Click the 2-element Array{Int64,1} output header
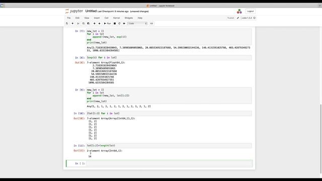 [x=105, y=151]
